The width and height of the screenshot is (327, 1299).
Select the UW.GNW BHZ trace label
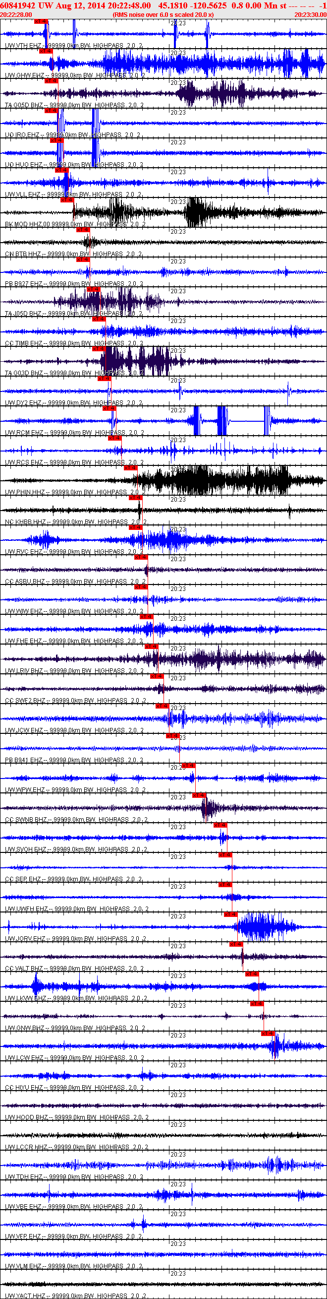click(75, 1028)
